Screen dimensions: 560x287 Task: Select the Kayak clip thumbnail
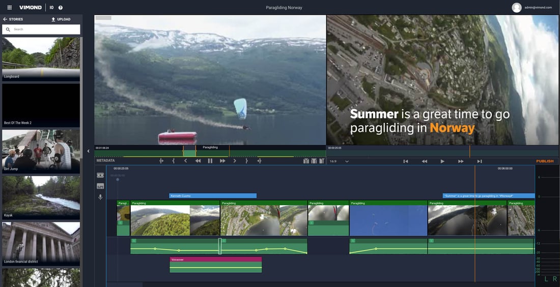41,198
